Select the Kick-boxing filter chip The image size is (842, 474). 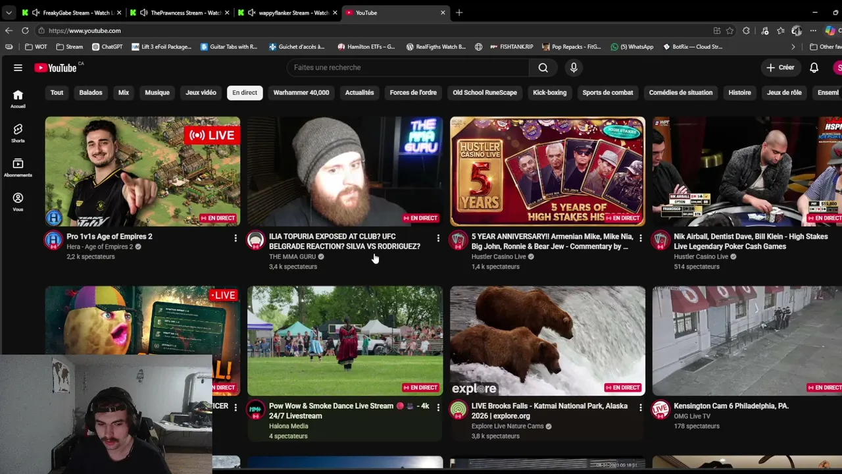point(549,93)
